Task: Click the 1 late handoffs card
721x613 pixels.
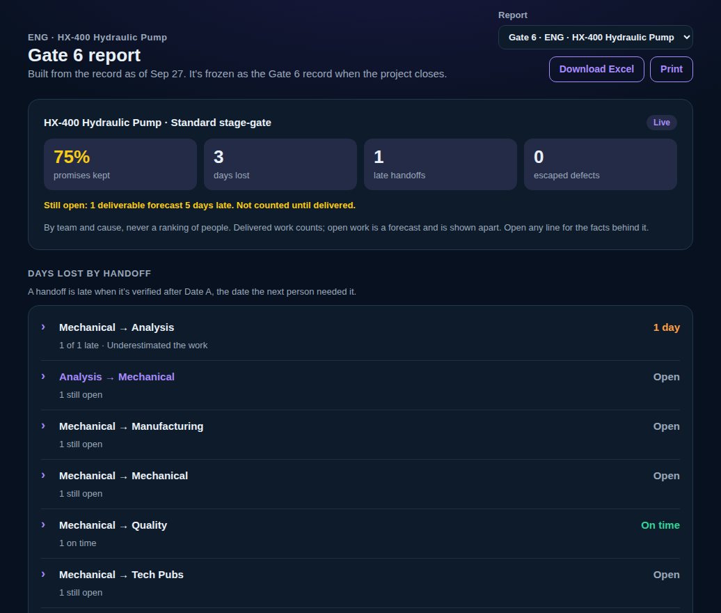Action: click(441, 164)
